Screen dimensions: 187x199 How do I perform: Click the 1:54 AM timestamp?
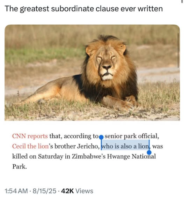16,191
